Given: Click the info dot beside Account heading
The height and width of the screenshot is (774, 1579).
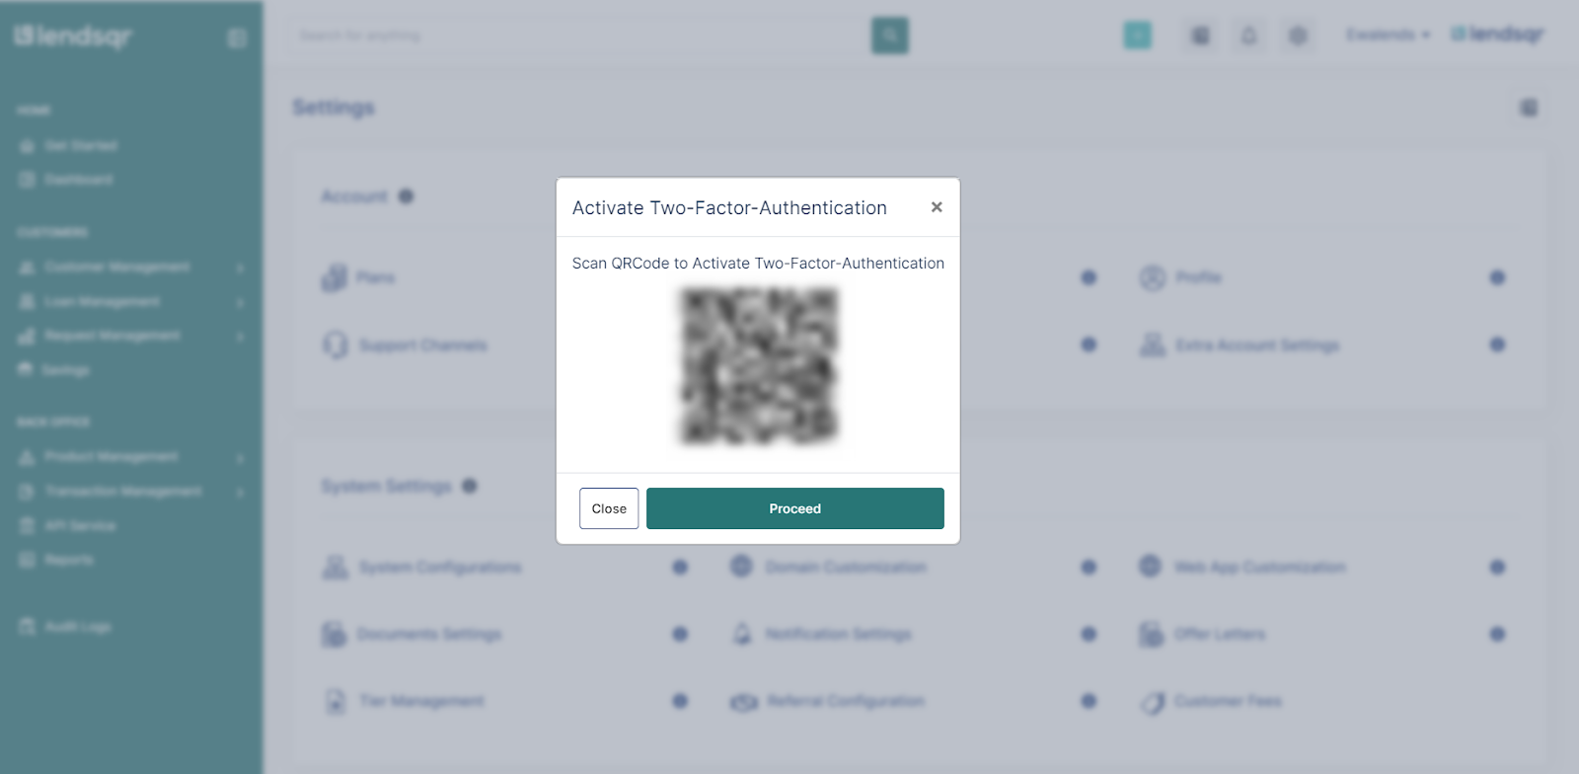Looking at the screenshot, I should click(x=406, y=196).
